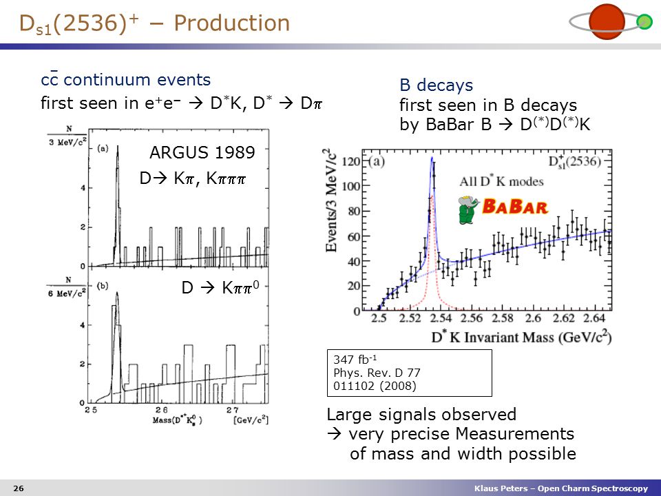Click 'D* K Invariant Mass (GeV/c²)' axis label

521,338
